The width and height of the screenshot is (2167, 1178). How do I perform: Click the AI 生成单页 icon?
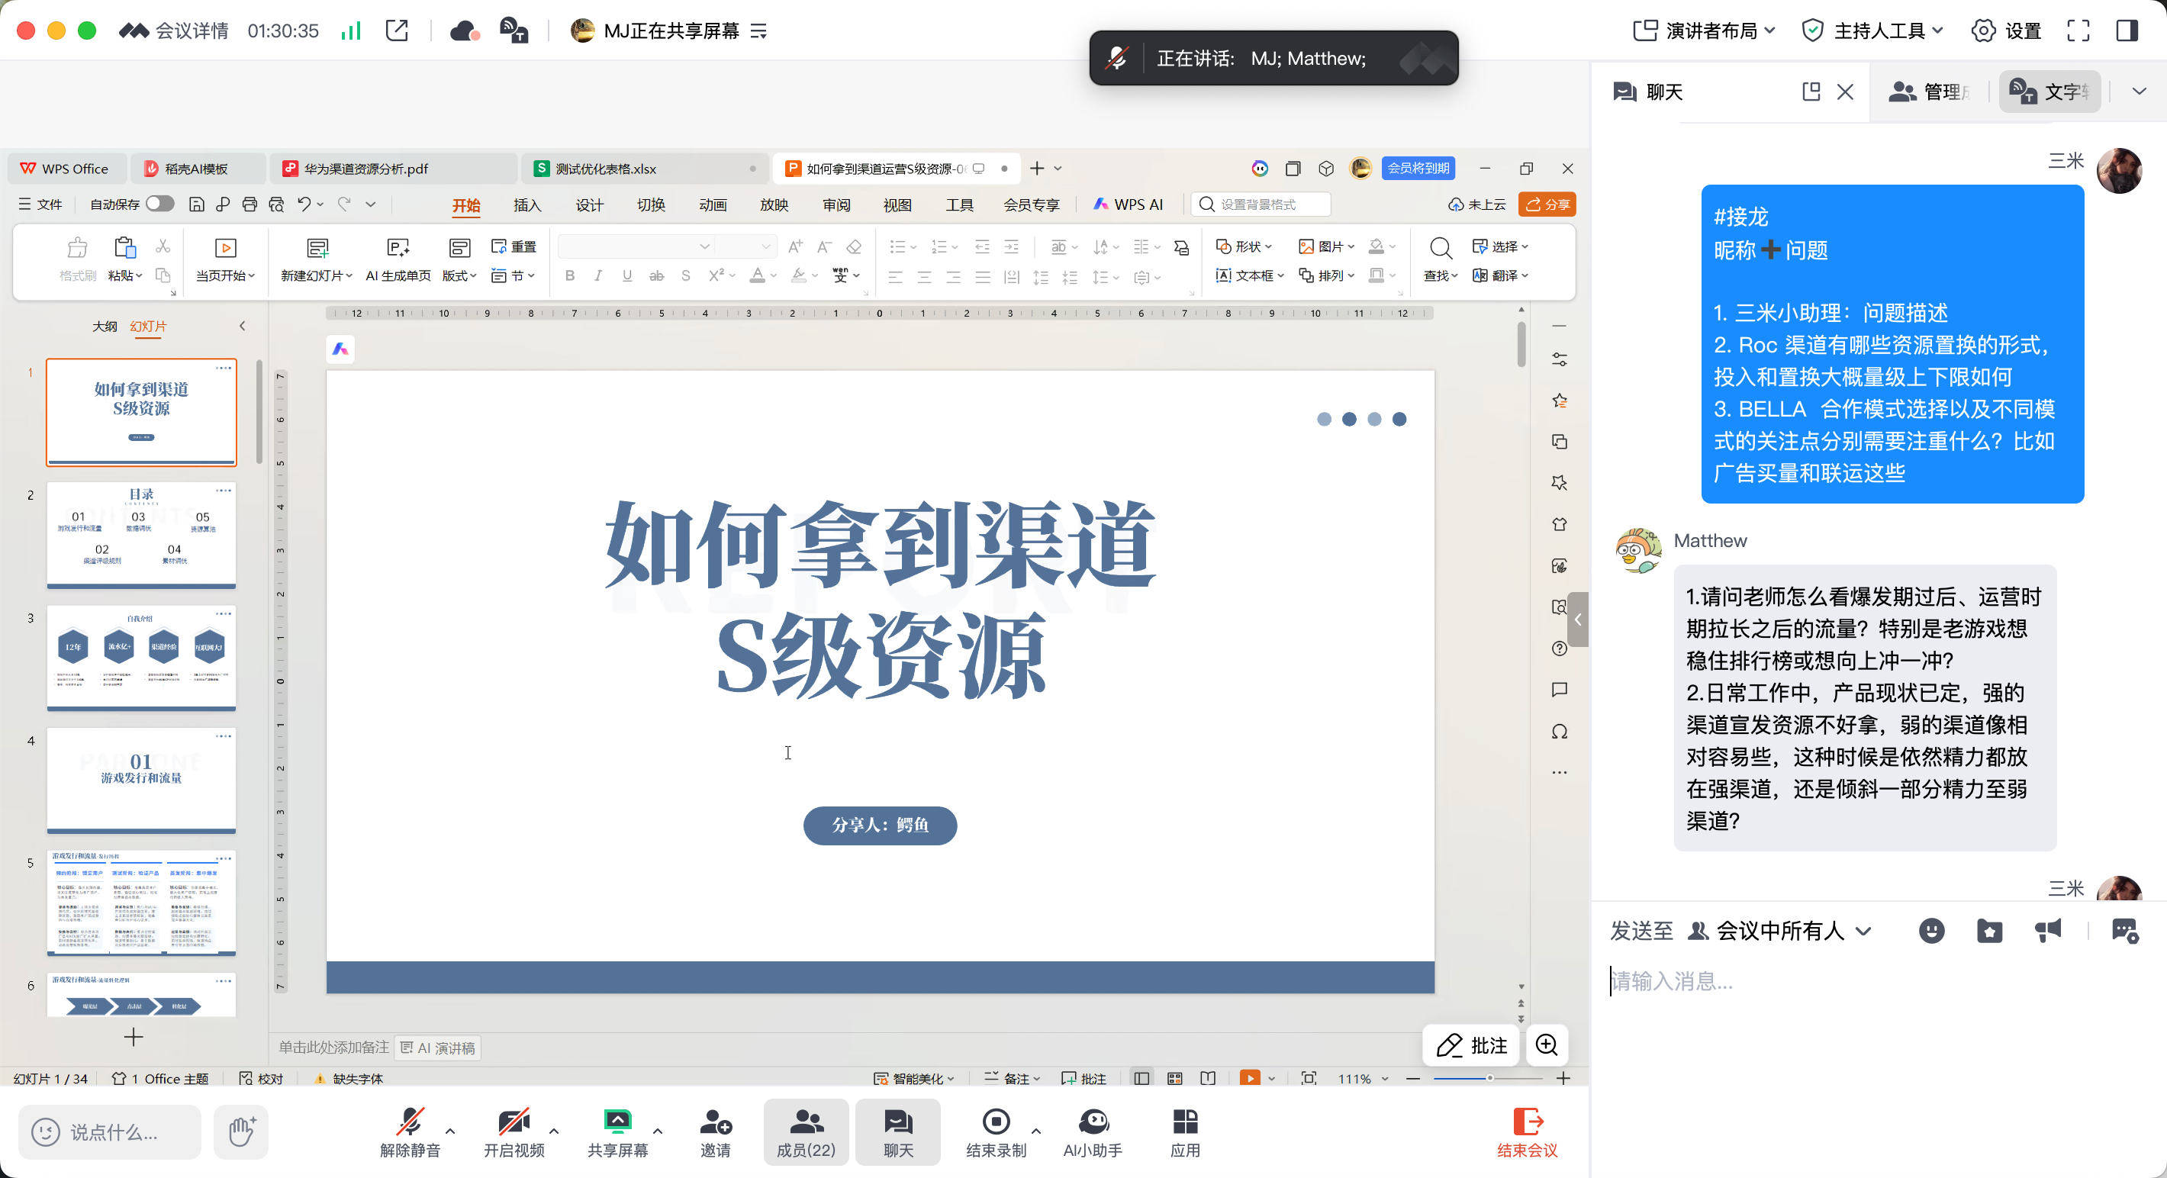(397, 247)
